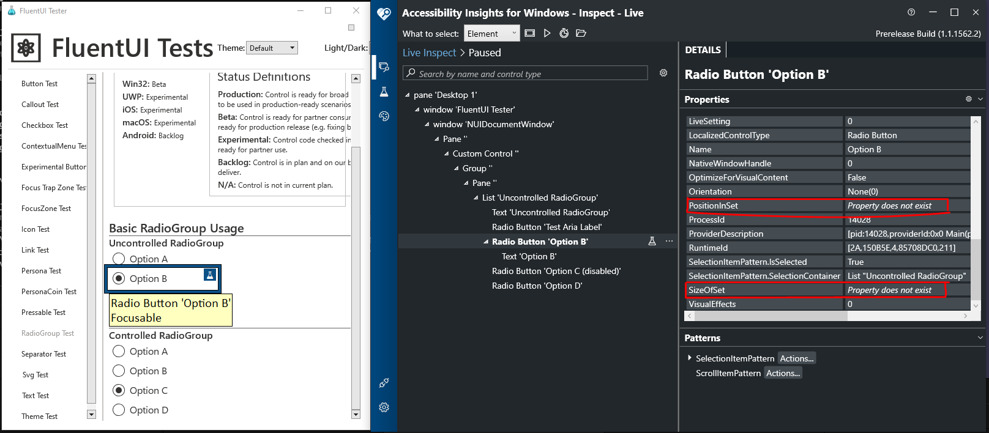Select Radio Button 'Test Aria Label' tree item
Image resolution: width=989 pixels, height=433 pixels.
tap(547, 227)
